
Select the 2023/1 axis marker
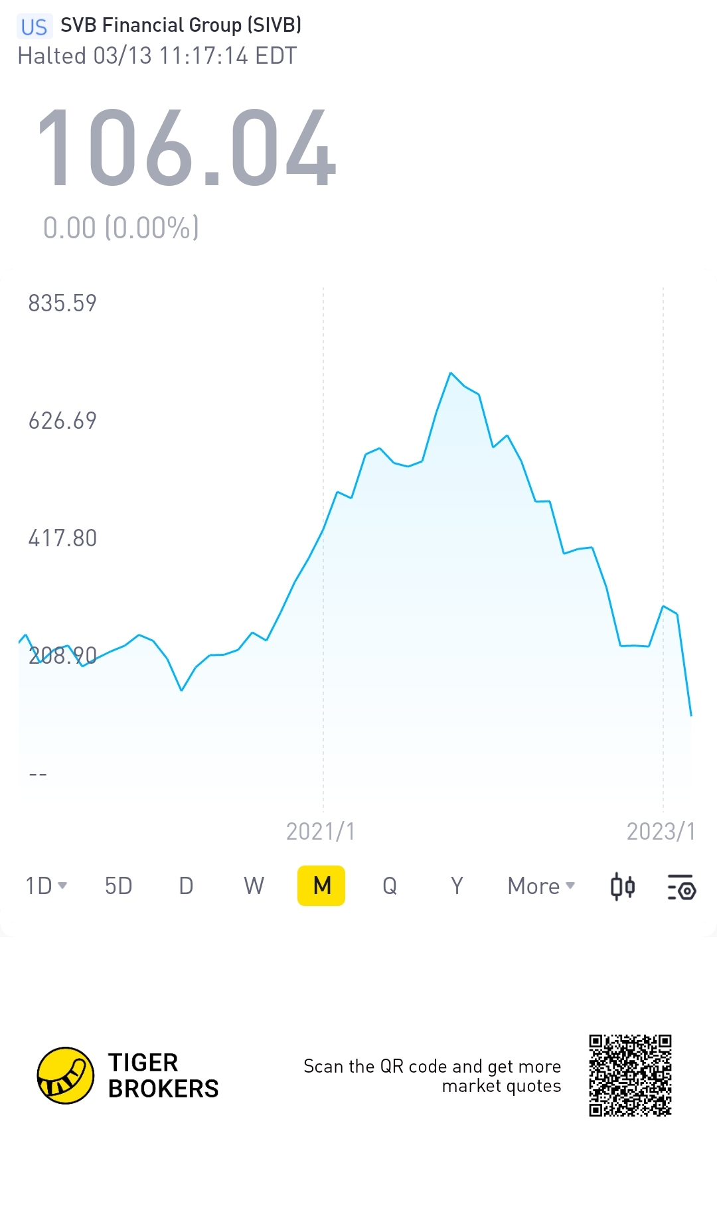(661, 832)
